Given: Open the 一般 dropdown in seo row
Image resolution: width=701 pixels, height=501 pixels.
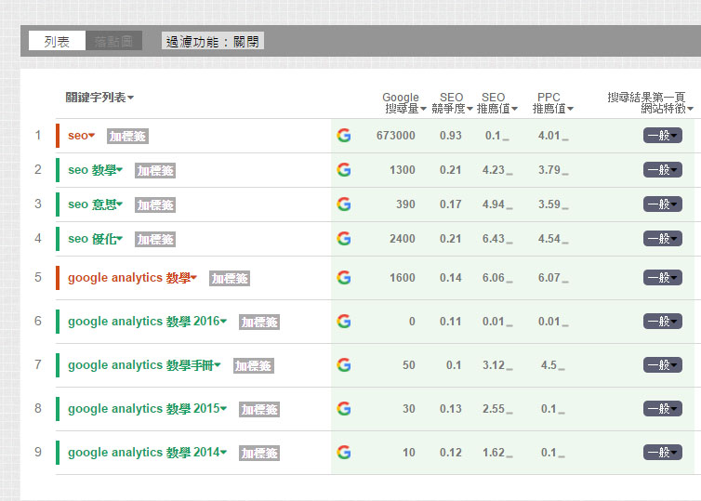Looking at the screenshot, I should (663, 136).
